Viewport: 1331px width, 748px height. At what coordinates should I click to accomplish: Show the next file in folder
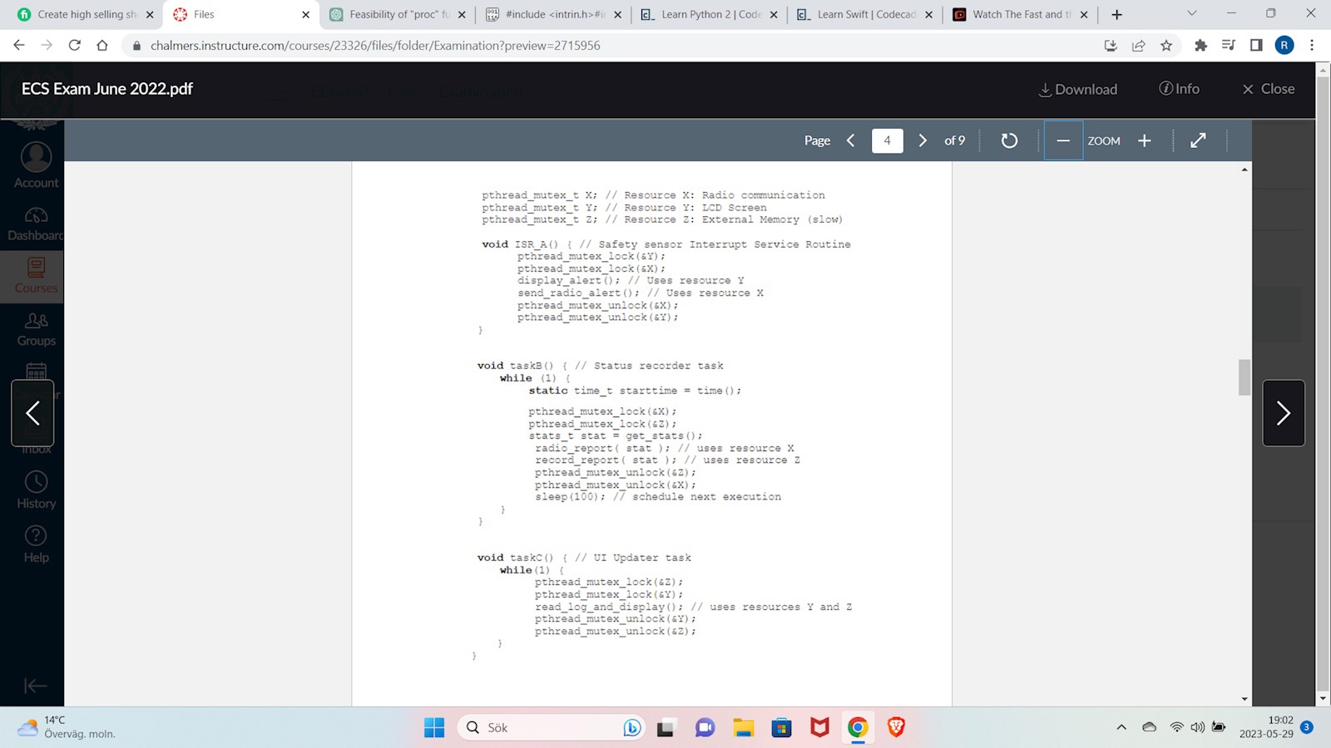tap(1283, 413)
